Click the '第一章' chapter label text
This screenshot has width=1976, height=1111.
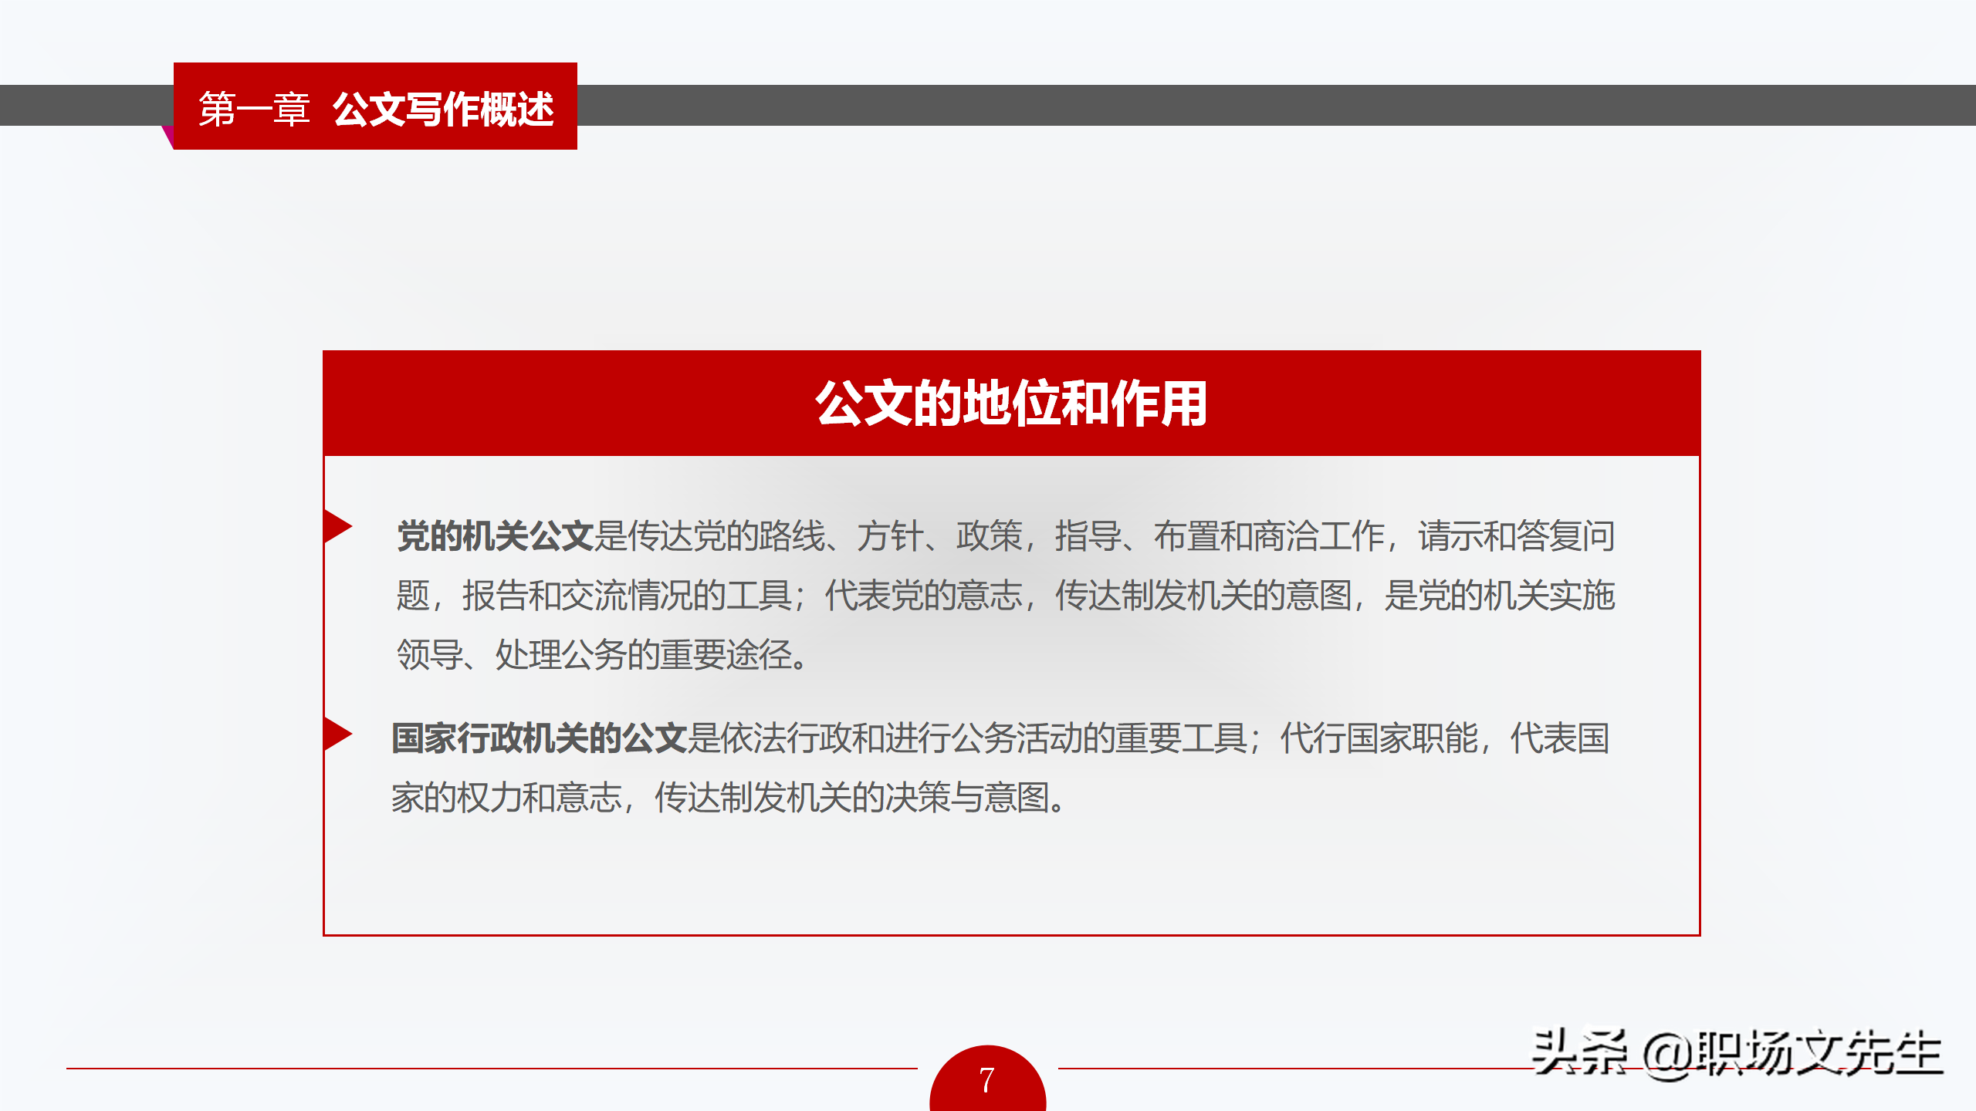pos(254,109)
